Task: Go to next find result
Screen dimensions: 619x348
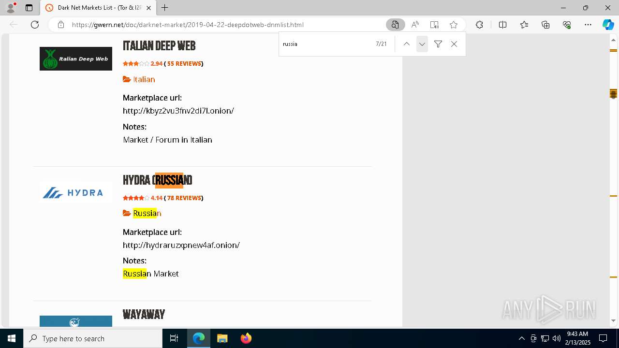Action: [x=422, y=44]
